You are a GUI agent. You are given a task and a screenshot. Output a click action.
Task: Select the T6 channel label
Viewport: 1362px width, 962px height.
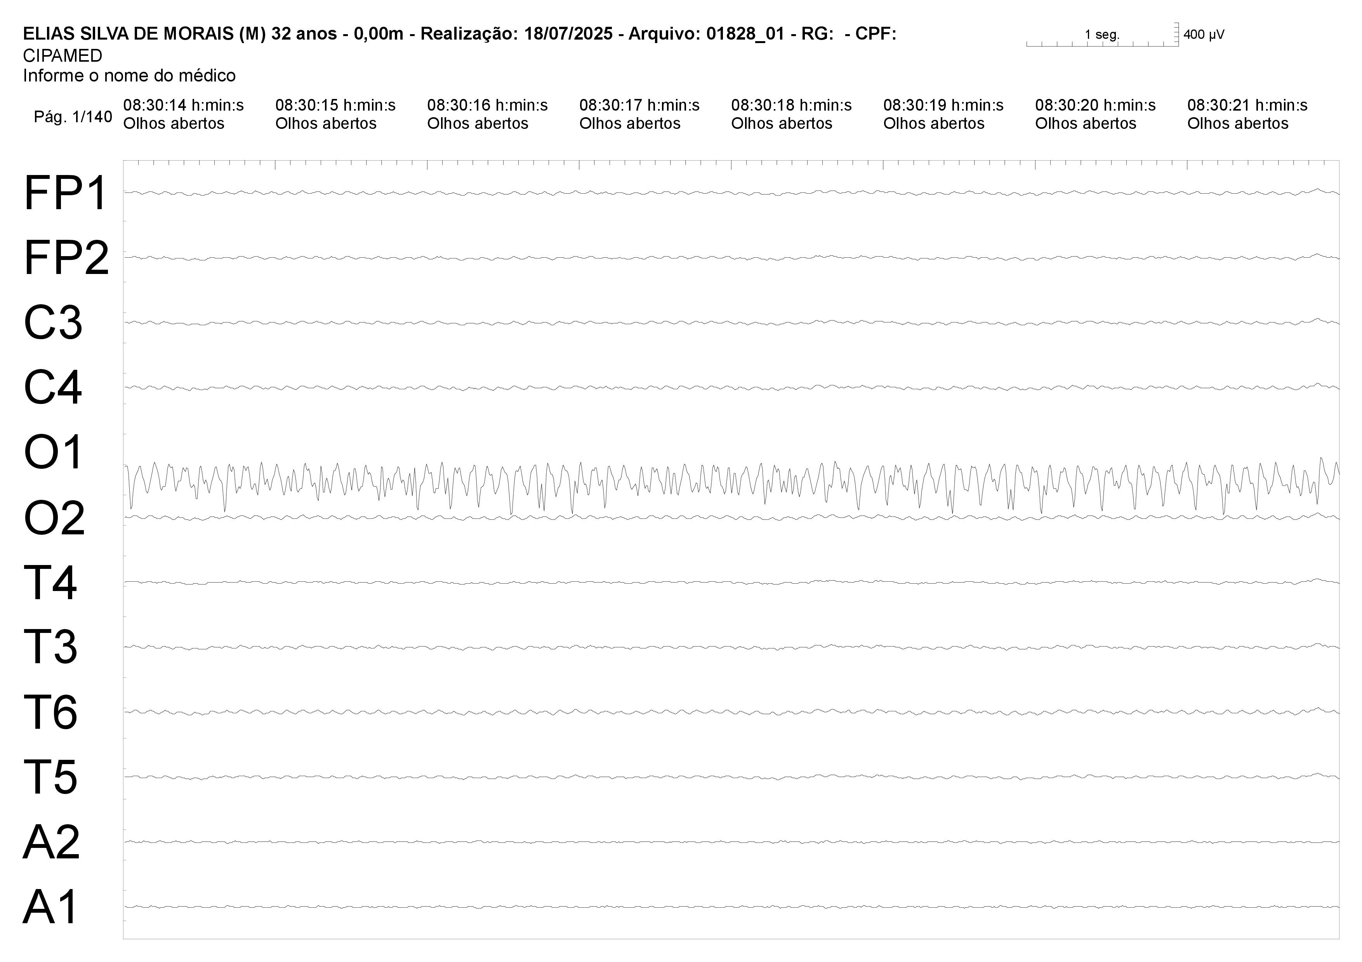pos(50,712)
